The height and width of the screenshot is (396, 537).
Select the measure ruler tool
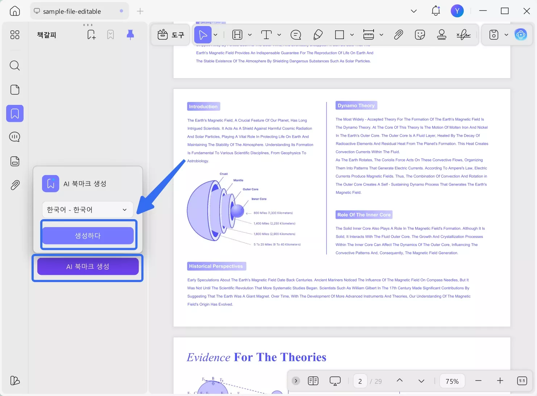[x=369, y=35]
